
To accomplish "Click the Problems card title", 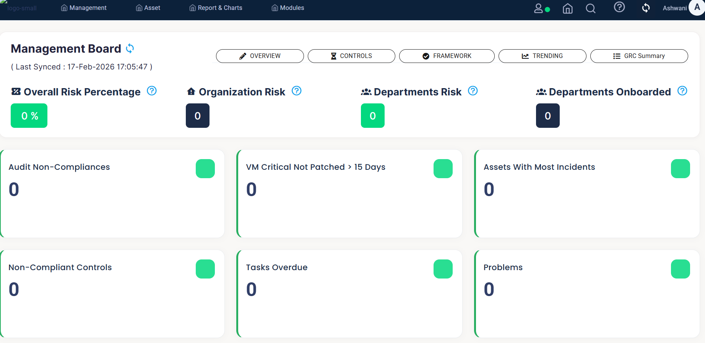I will click(x=503, y=267).
